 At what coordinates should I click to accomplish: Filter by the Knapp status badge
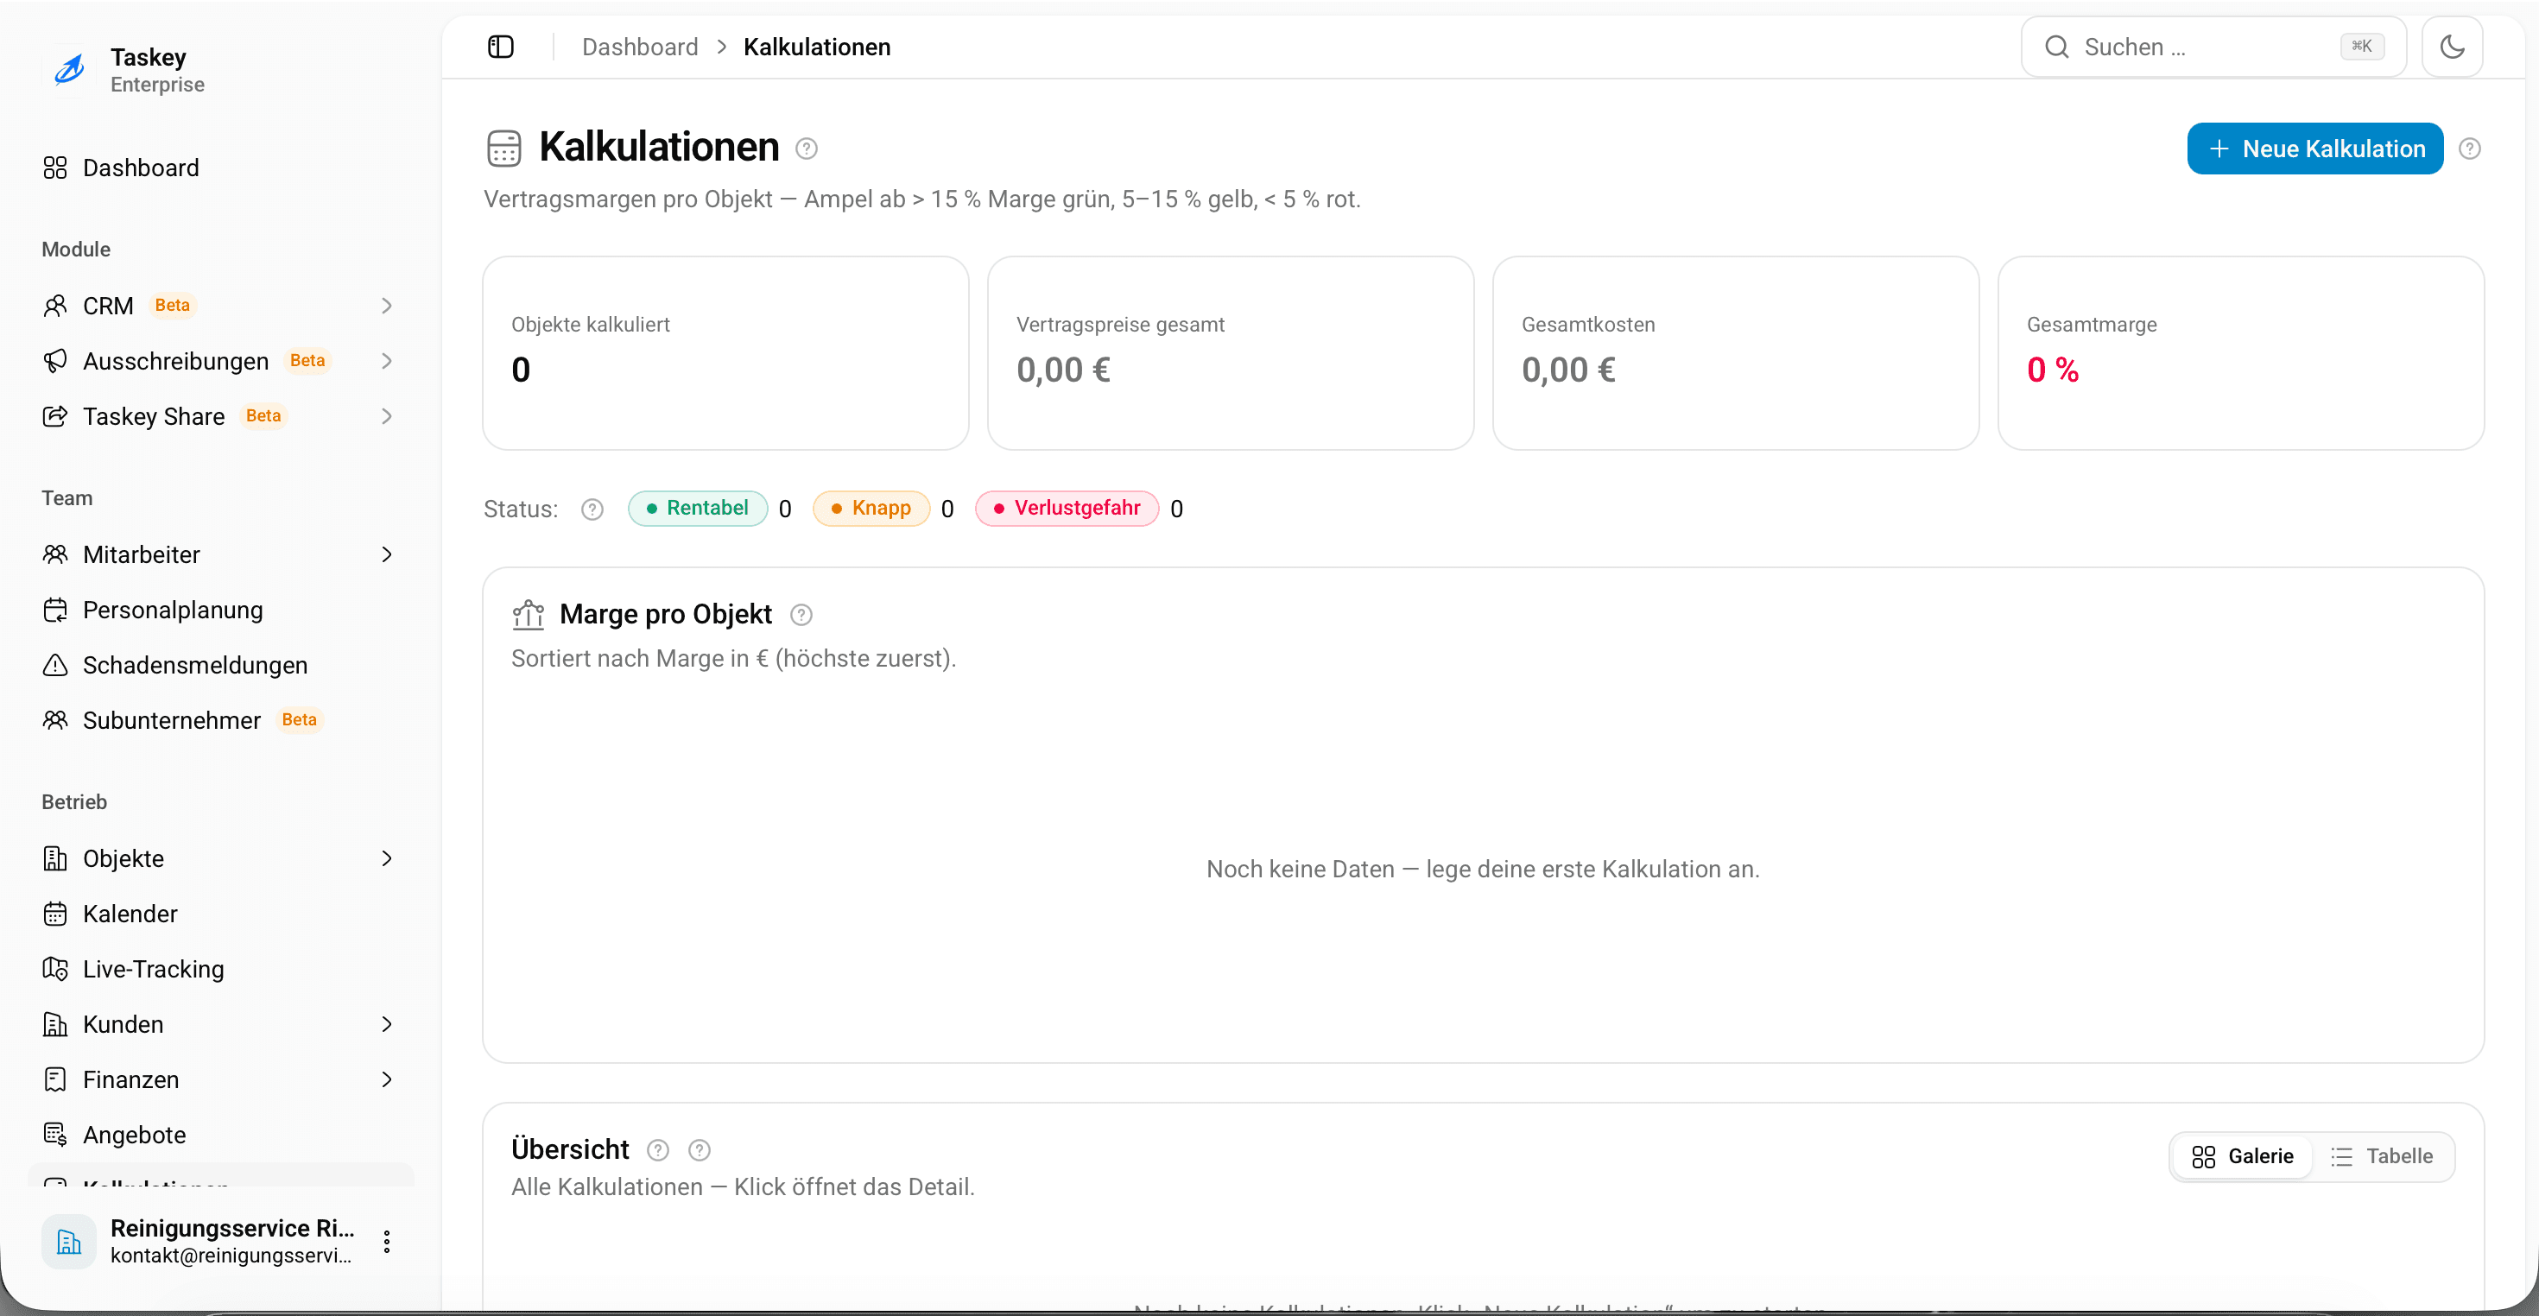pos(871,509)
